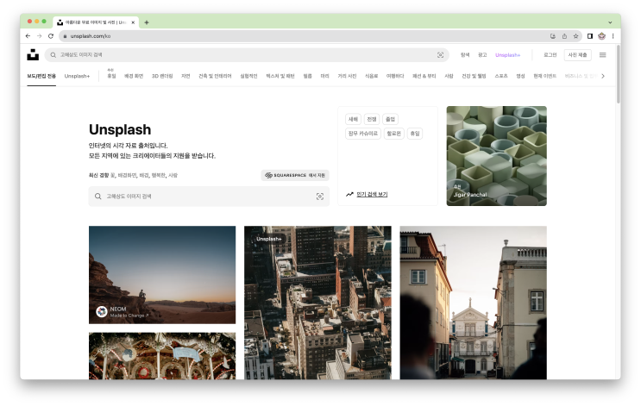
Task: Select the 할로윈 search tag
Action: coord(394,134)
